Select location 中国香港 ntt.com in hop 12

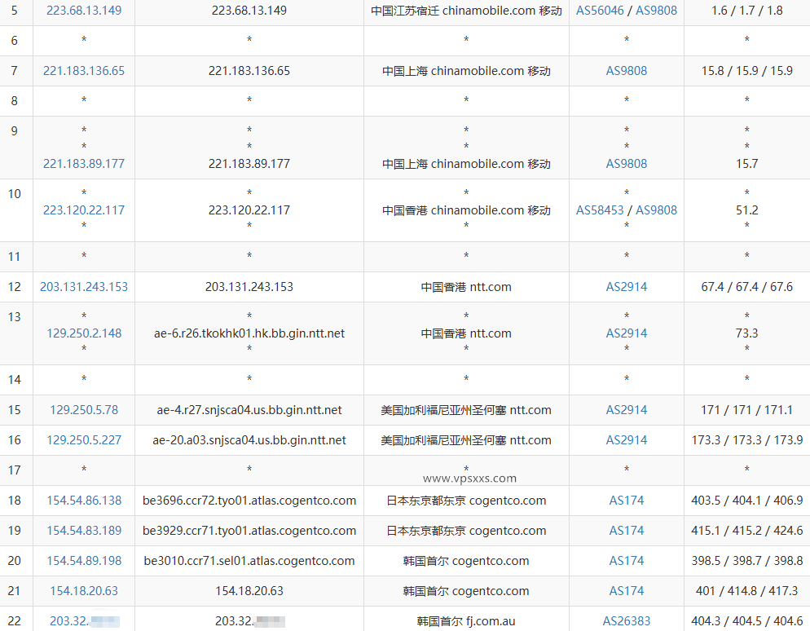[x=466, y=287]
